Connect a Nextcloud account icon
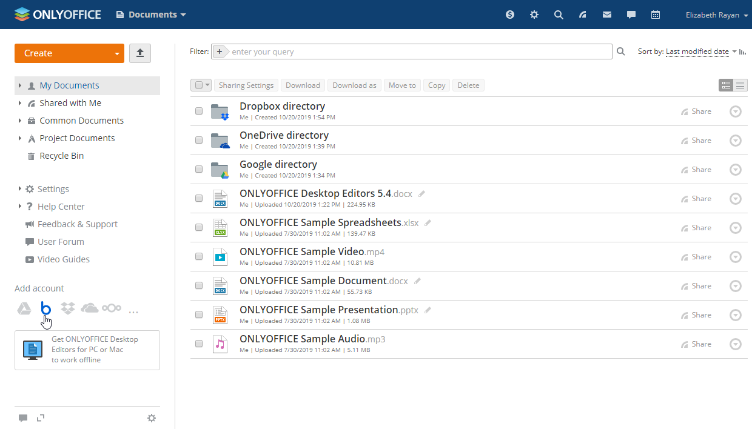The height and width of the screenshot is (429, 752). [112, 308]
